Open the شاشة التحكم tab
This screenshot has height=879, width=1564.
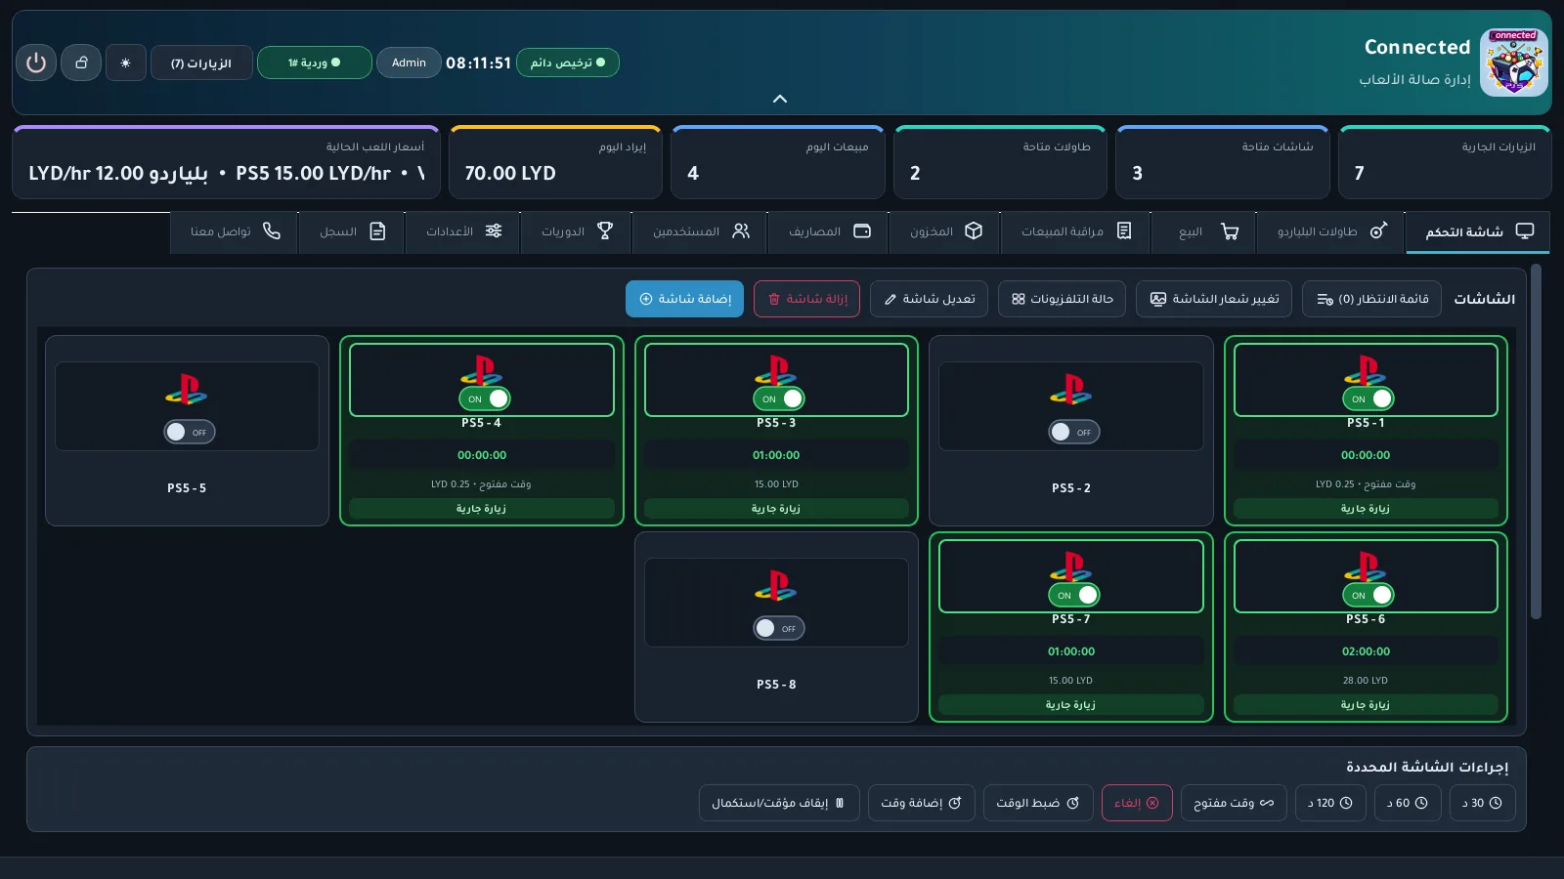tap(1478, 232)
